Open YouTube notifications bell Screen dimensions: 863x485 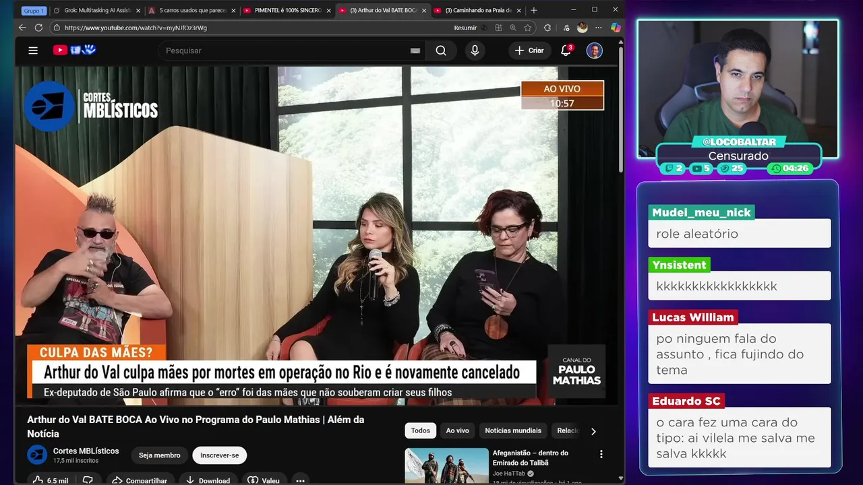pyautogui.click(x=566, y=51)
